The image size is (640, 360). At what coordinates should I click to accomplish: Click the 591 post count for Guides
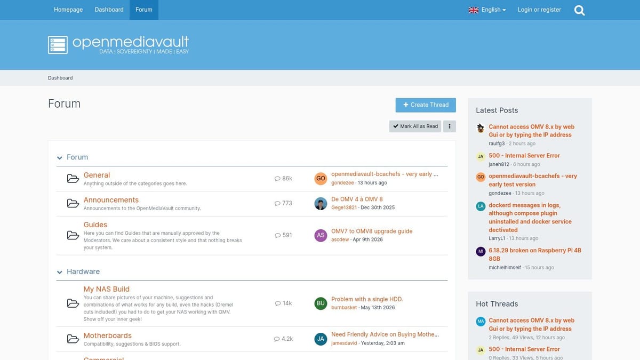point(283,235)
